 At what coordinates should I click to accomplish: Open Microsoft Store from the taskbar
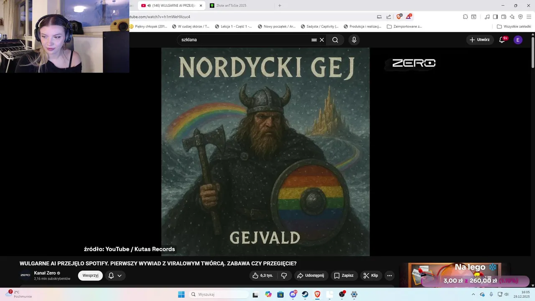(x=280, y=294)
